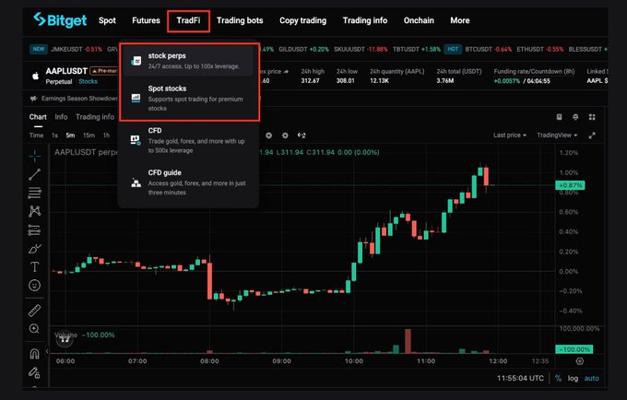Toggle magnet mode in drawing toolbar
This screenshot has width=627, height=400.
[35, 354]
